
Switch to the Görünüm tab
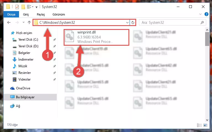click(x=59, y=14)
